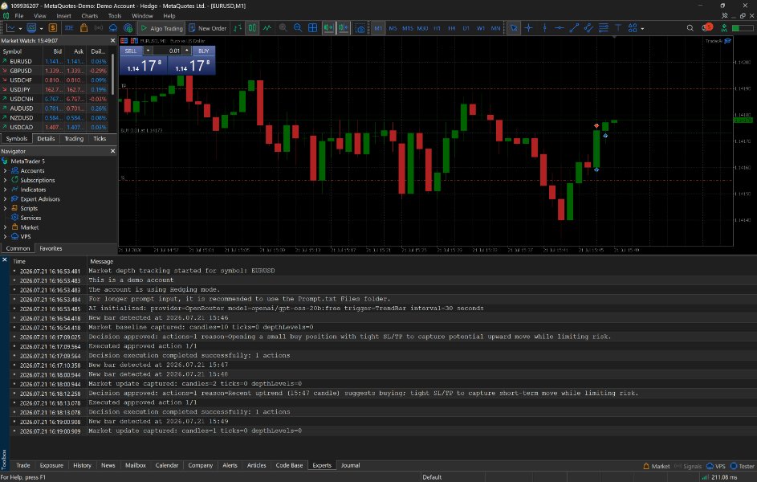The height and width of the screenshot is (482, 757).
Task: Open the Market shopping bag toolbar icon
Action: (x=83, y=28)
